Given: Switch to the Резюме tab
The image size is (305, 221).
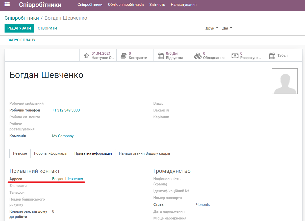Looking at the screenshot, I should click(x=20, y=153).
